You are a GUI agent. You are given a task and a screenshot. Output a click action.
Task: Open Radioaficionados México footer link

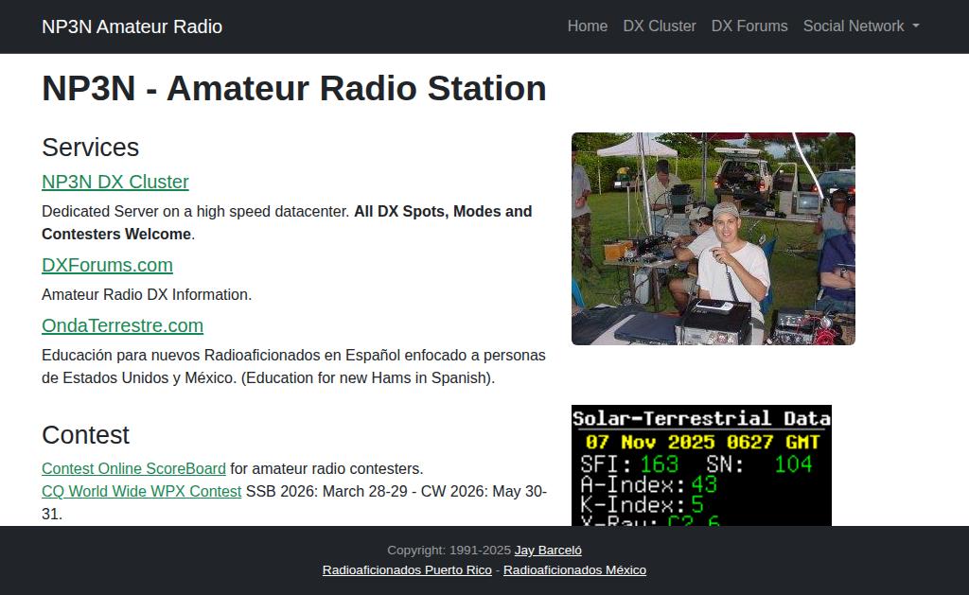point(574,569)
